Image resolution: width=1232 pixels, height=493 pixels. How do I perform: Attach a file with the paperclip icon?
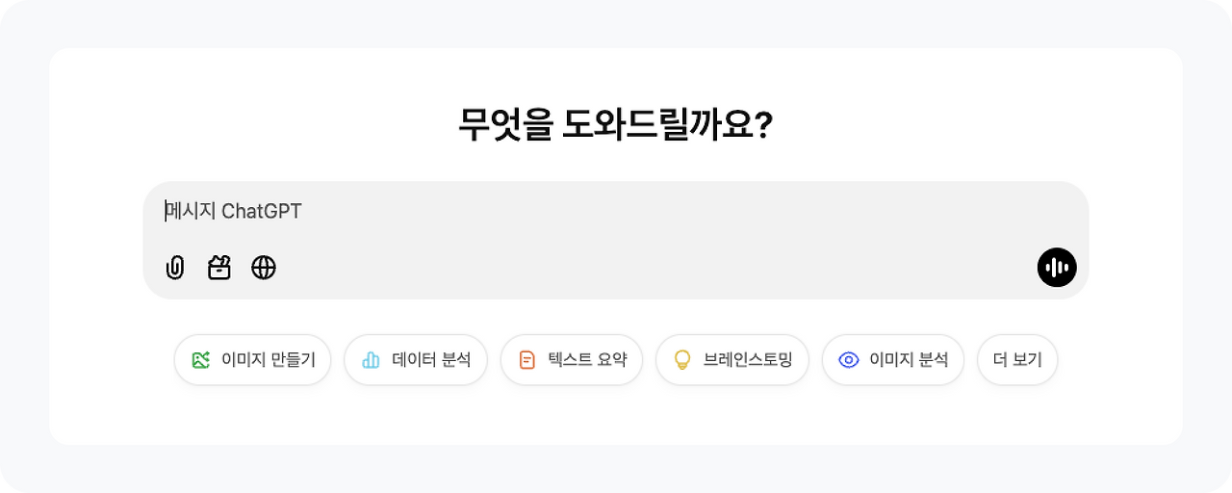(x=175, y=268)
